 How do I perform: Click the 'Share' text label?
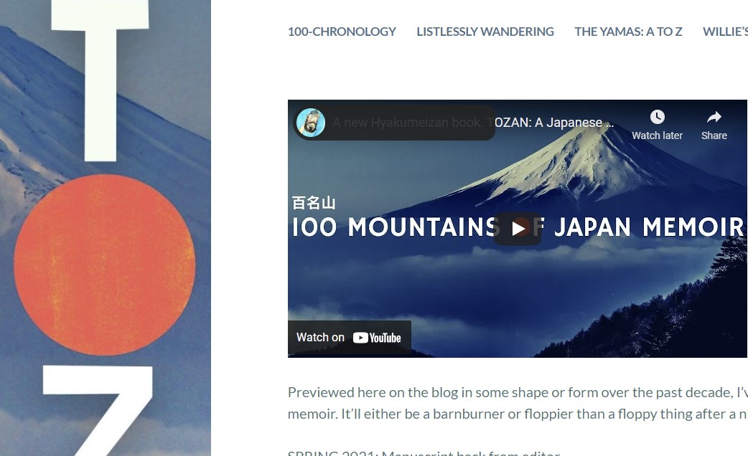point(714,136)
